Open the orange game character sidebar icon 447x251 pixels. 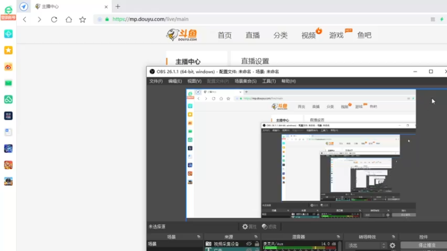8,165
